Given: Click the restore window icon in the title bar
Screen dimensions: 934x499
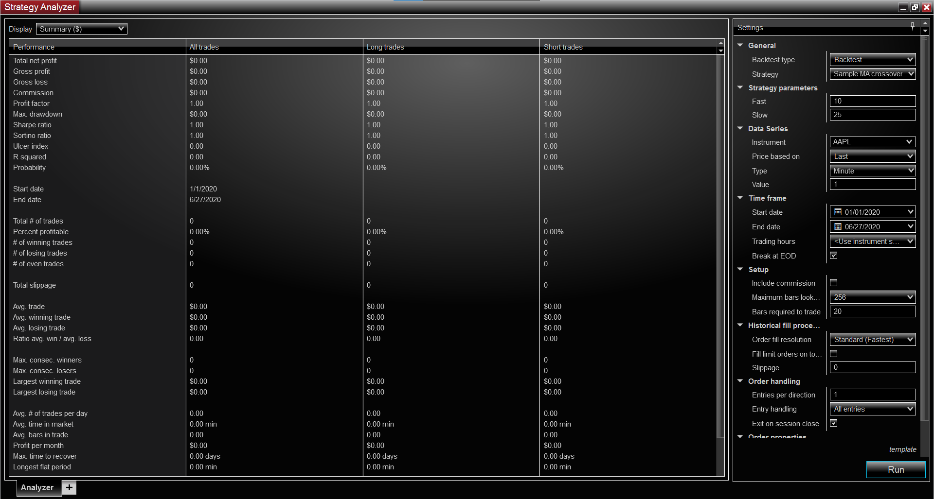Looking at the screenshot, I should (x=915, y=7).
